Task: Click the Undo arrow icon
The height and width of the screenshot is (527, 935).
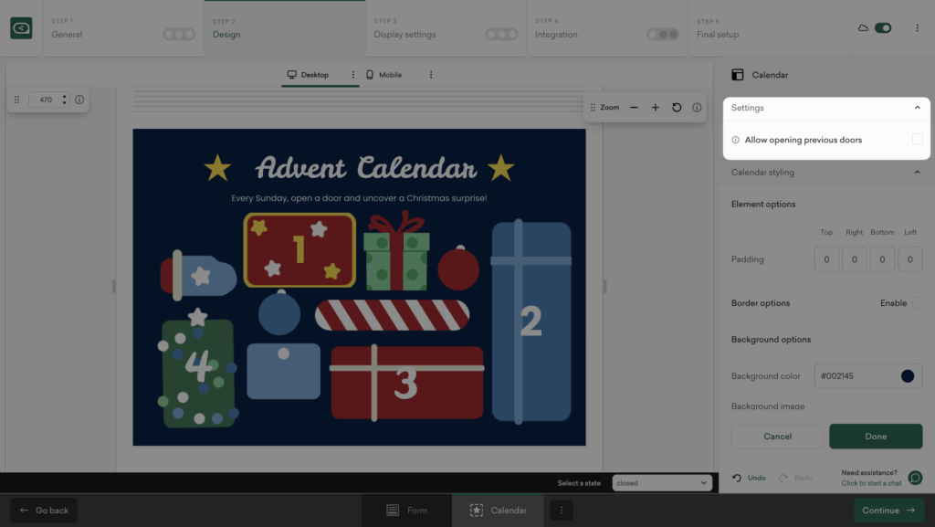Action: point(737,478)
